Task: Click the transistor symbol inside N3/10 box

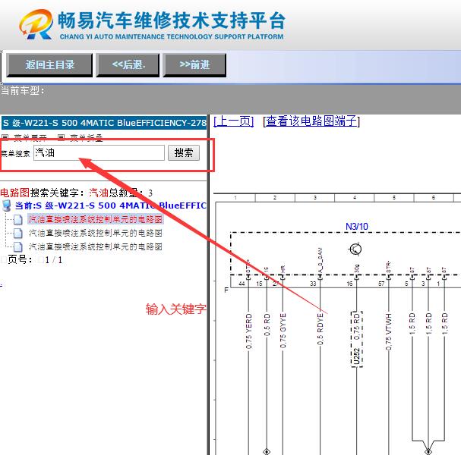Action: tap(355, 249)
